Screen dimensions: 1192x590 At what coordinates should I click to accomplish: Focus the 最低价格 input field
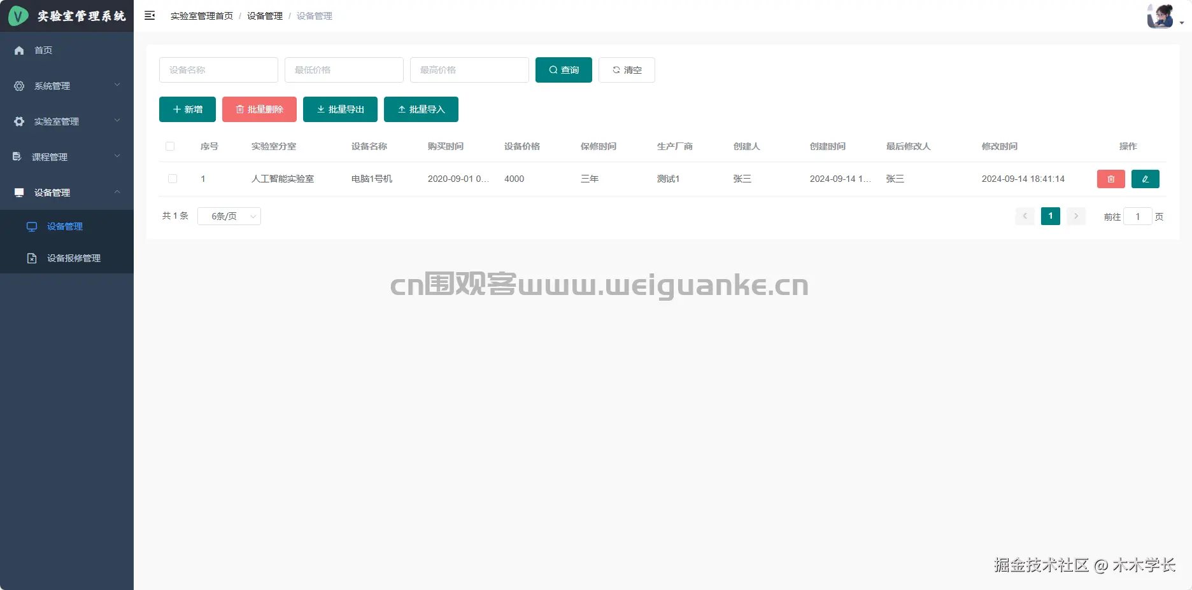point(344,70)
